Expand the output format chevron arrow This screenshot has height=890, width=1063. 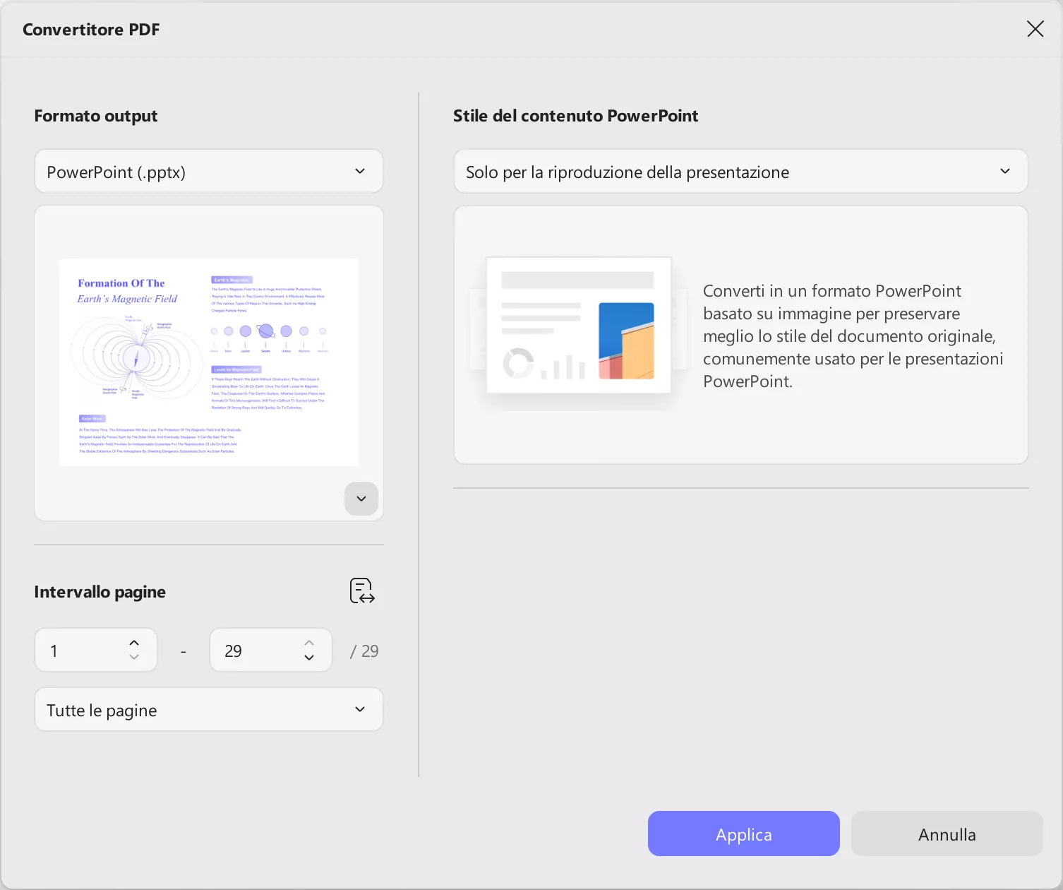click(x=360, y=171)
